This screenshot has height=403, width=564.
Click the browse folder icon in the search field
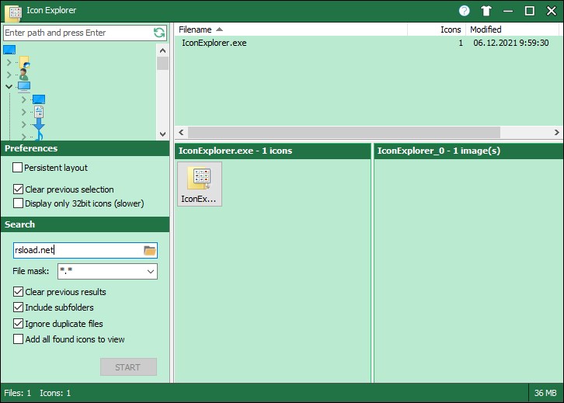pos(150,250)
